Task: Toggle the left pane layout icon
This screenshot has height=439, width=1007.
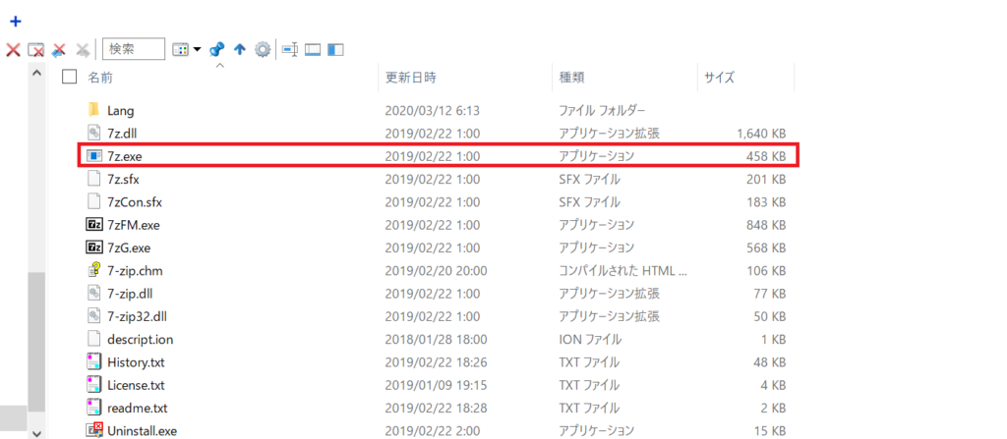Action: click(x=335, y=49)
